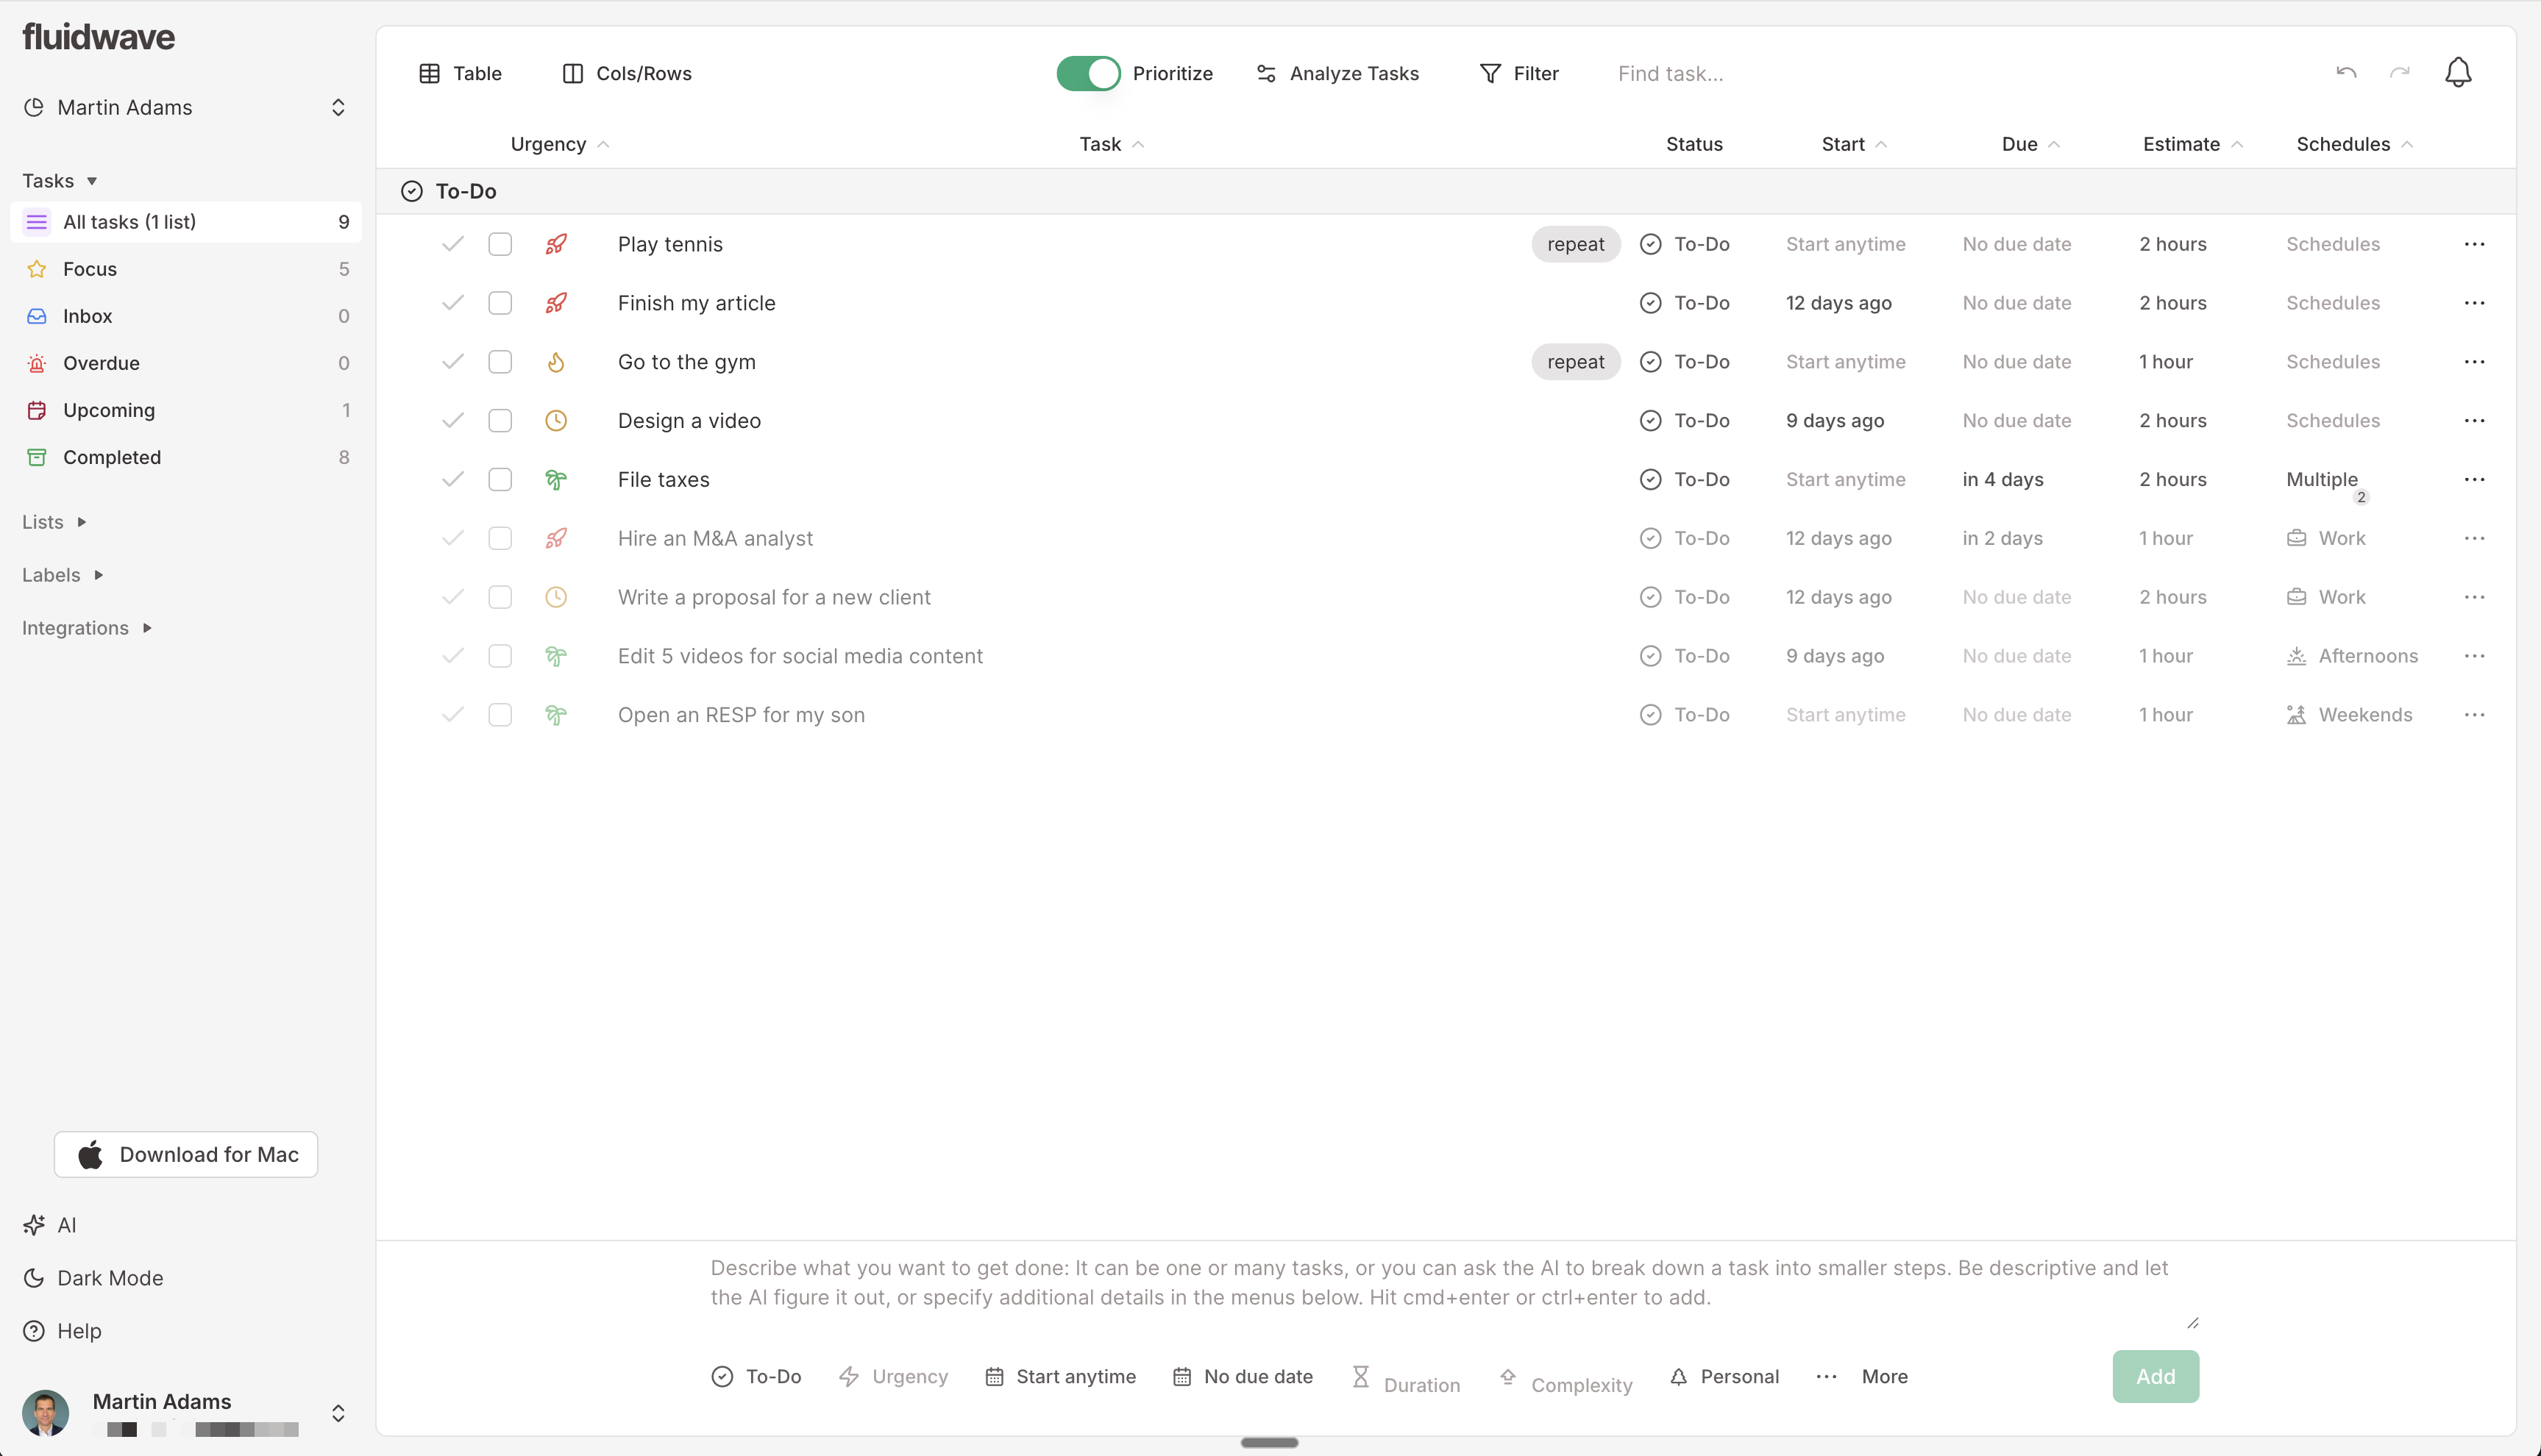Open more options for Play tennis row
The width and height of the screenshot is (2541, 1456).
click(2474, 244)
